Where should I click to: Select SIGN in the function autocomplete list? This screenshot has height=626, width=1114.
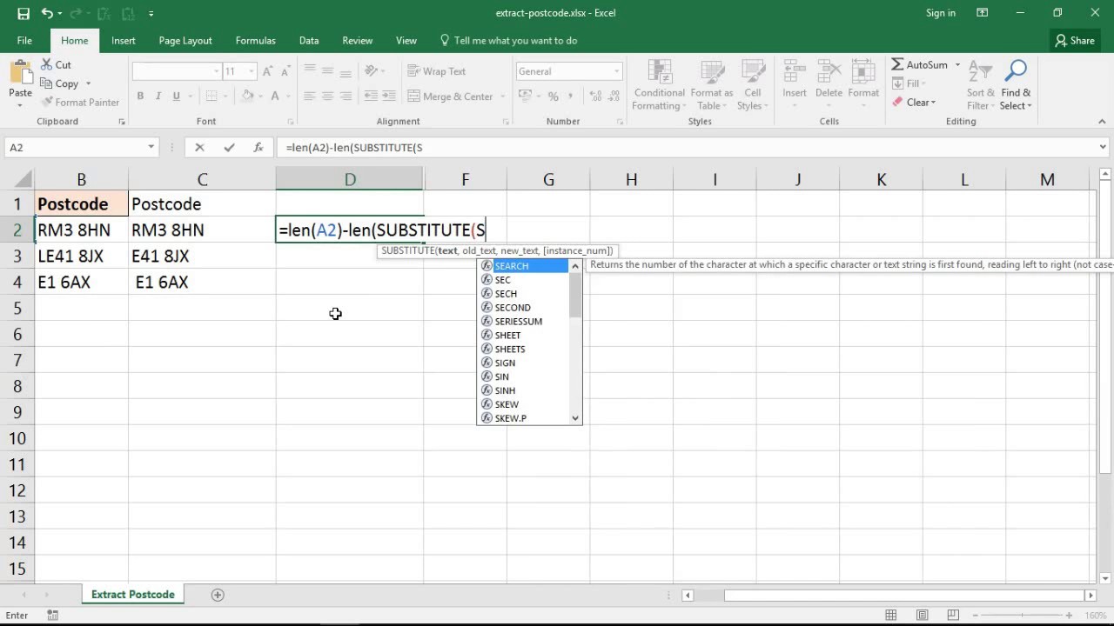(523, 363)
